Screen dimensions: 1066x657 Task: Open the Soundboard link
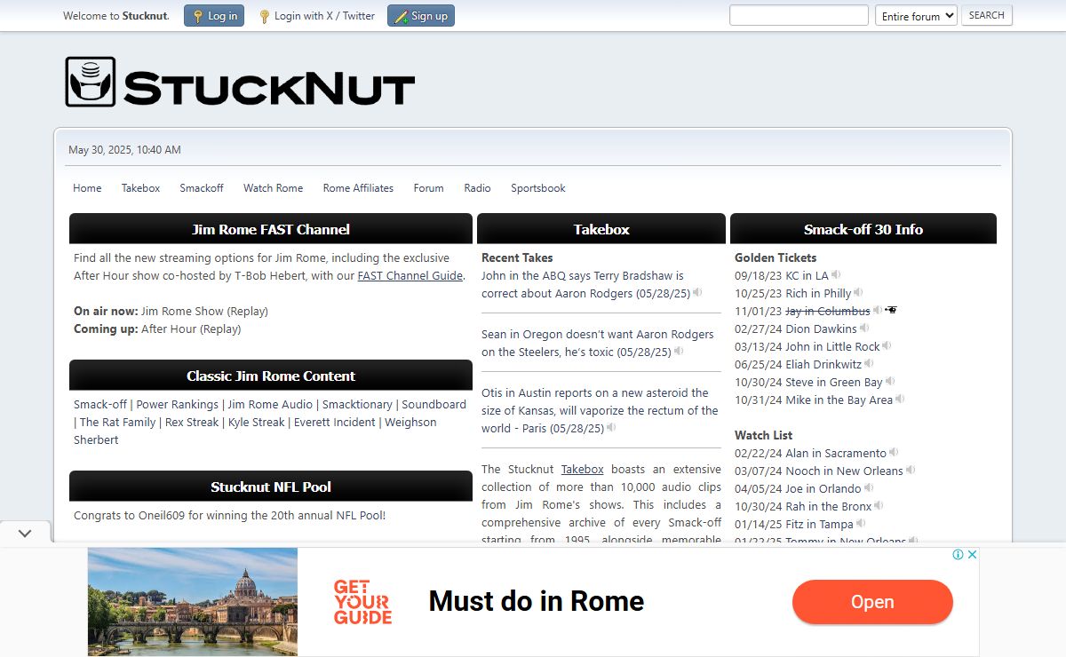coord(434,405)
